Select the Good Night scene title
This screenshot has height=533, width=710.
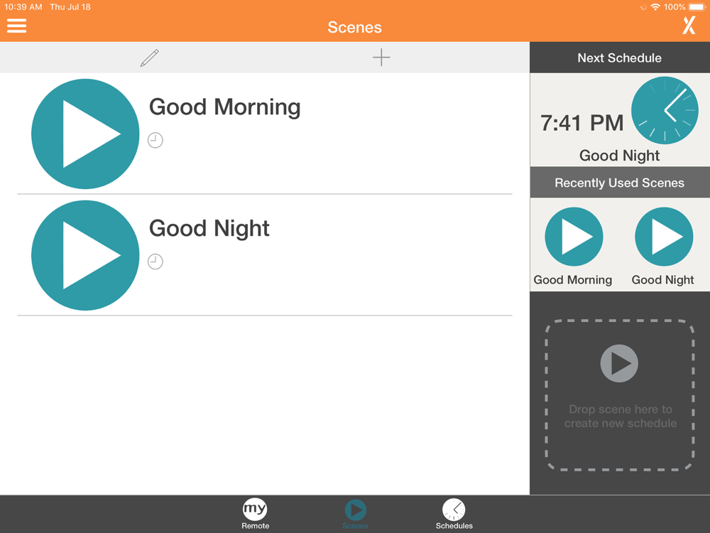point(209,228)
